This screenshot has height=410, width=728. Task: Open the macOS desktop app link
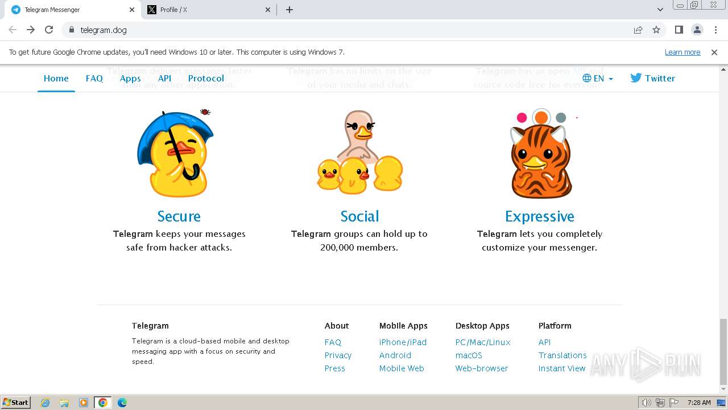(x=469, y=355)
